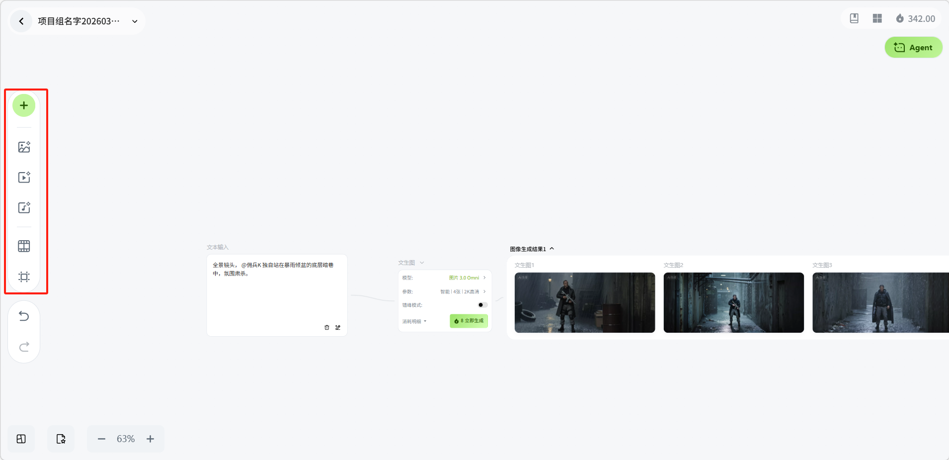This screenshot has width=949, height=460.
Task: Click the magic pen icon in text node
Action: [338, 328]
